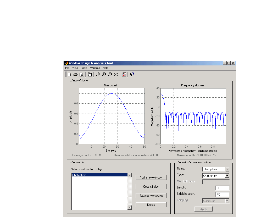Viewport: 261px width, 217px height.
Task: Open Print Preview from the toolbar
Action: coord(81,74)
